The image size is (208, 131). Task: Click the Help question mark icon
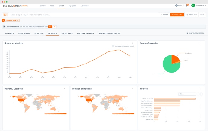[x=177, y=5]
